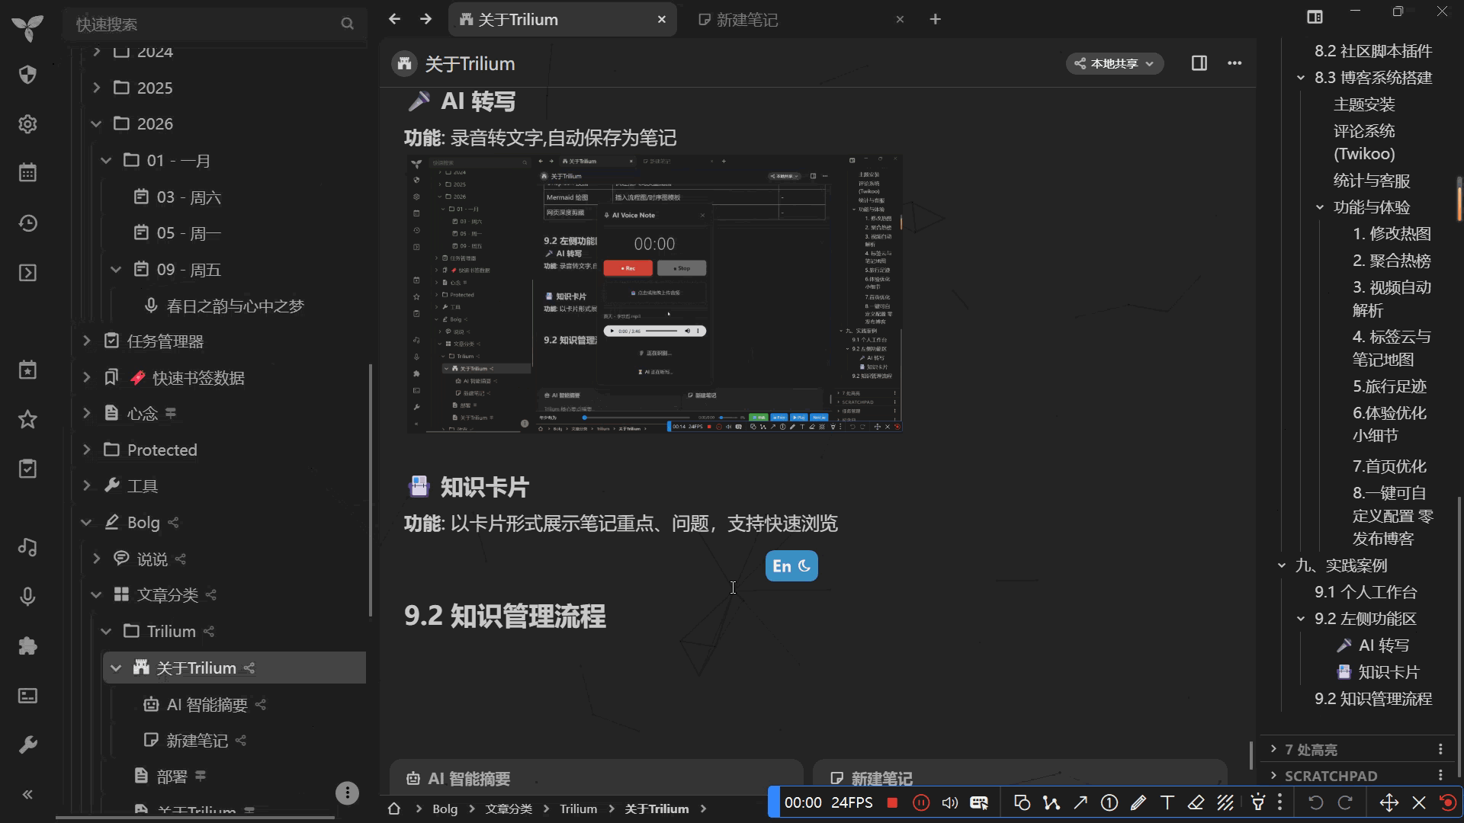This screenshot has height=823, width=1464.
Task: Stop recording with the red square button
Action: tap(892, 802)
